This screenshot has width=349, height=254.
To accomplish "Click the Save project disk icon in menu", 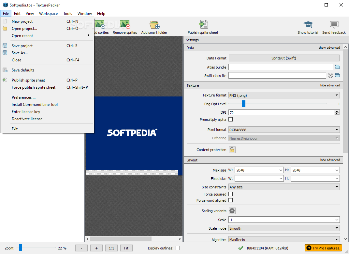I will pyautogui.click(x=5, y=45).
